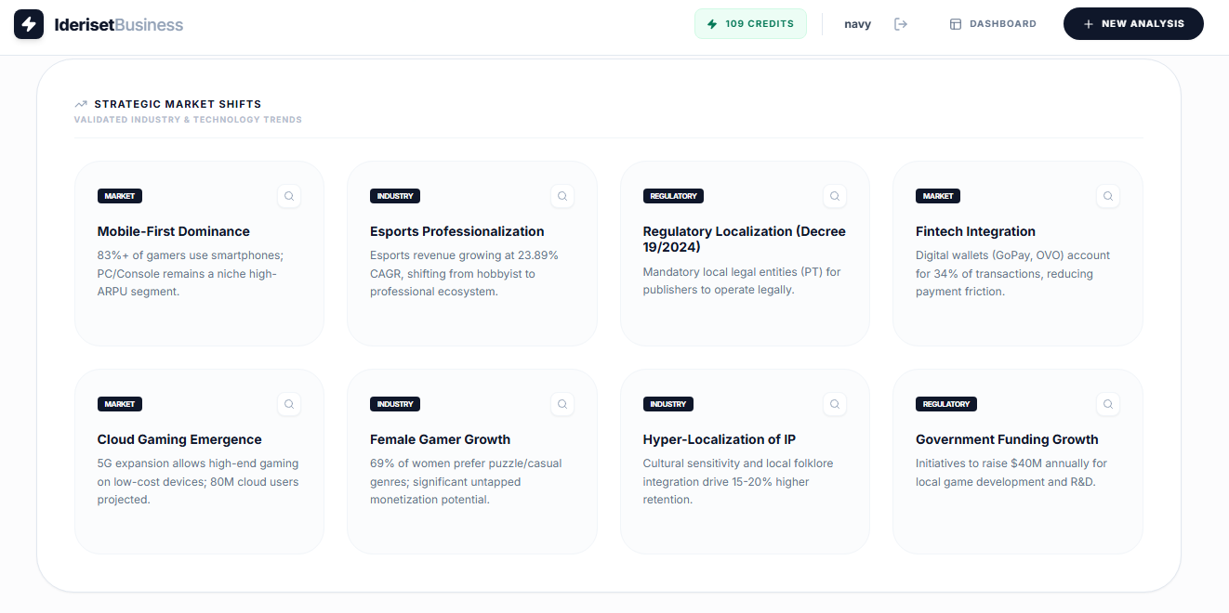This screenshot has height=613, width=1229.
Task: Inspect Regulatory Localization via its magnifier icon
Action: pyautogui.click(x=835, y=196)
